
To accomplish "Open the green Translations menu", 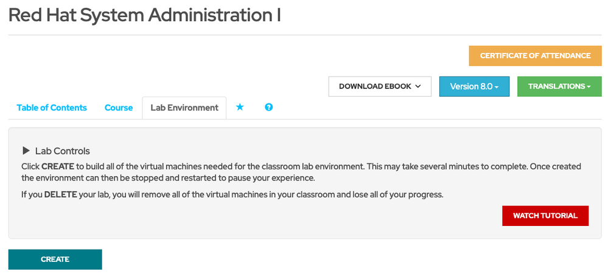I will click(557, 87).
